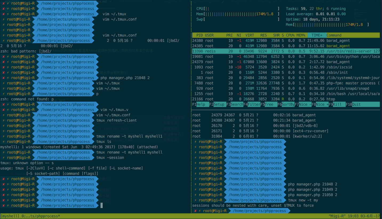Click 'tmux refresh-client' command in left pane
Image resolution: width=382 pixels, height=219 pixels.
(116, 120)
